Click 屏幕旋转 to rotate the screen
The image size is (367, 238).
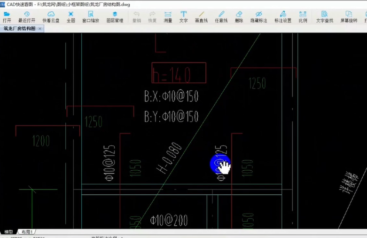tap(349, 16)
